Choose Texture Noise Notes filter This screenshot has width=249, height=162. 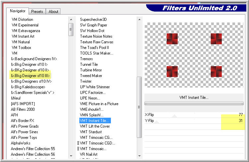tap(96, 36)
